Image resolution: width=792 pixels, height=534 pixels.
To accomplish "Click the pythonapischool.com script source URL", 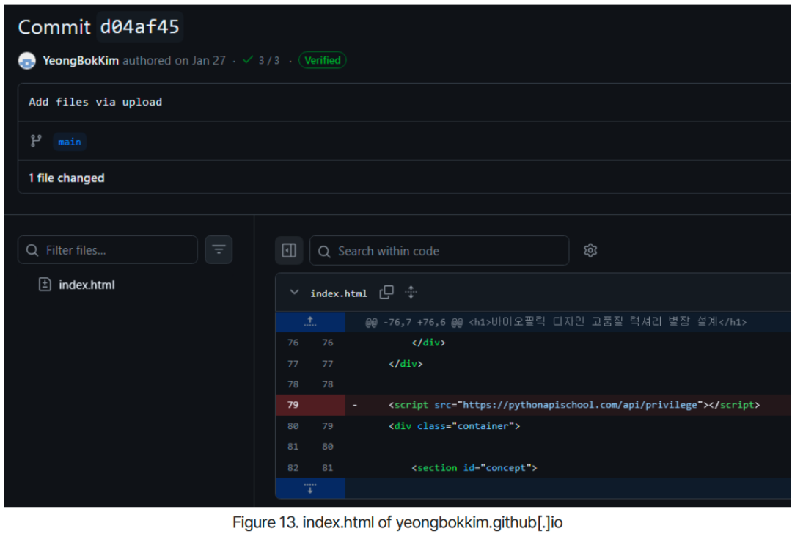I will tap(580, 405).
